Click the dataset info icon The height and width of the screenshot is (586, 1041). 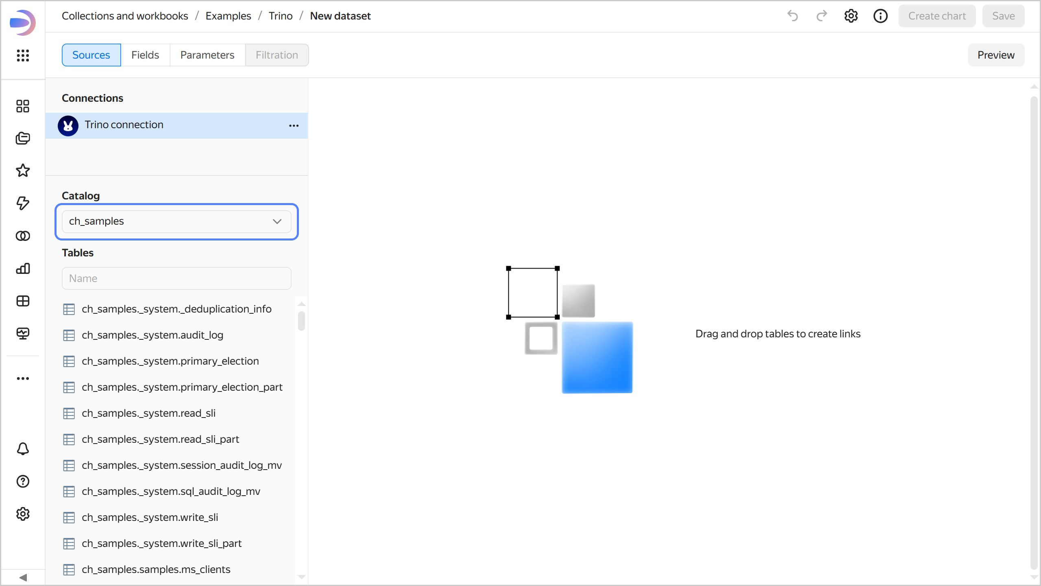[880, 16]
